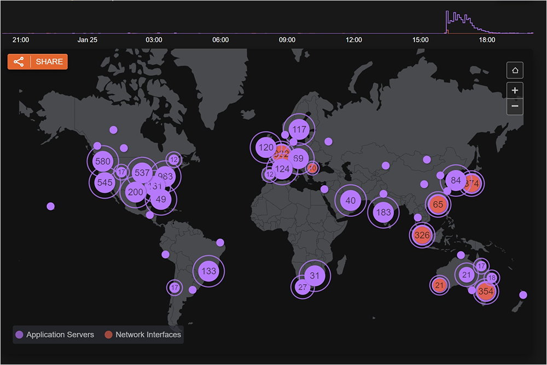Image resolution: width=547 pixels, height=365 pixels.
Task: Click the red 65 cluster near Taiwan
Action: click(438, 205)
